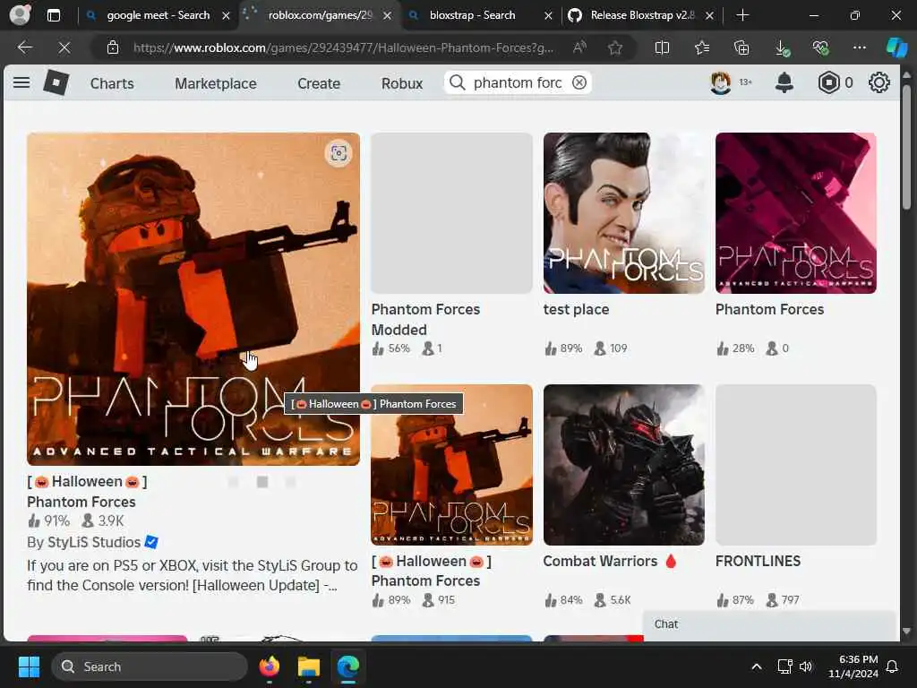Open Roblox settings gear
Screen dimensions: 917x688
click(879, 82)
